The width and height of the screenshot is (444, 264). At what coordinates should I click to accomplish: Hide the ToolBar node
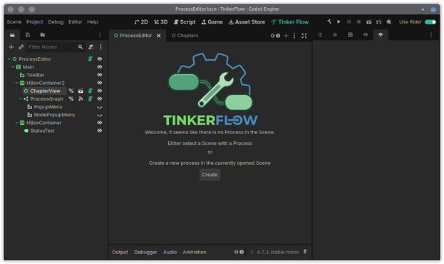click(x=100, y=75)
